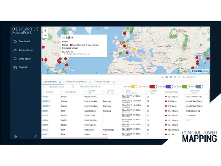Select the Ribbelhorst 50 address cell
221x166 pixels.
tap(193, 111)
